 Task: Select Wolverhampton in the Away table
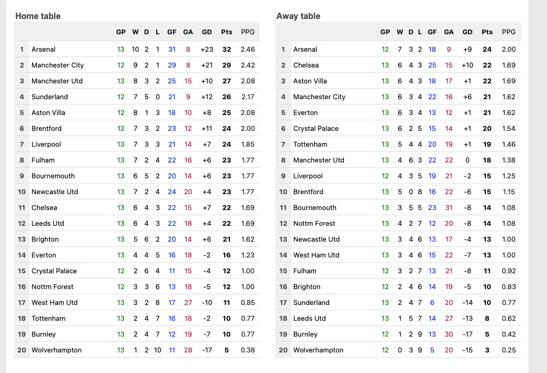click(318, 350)
